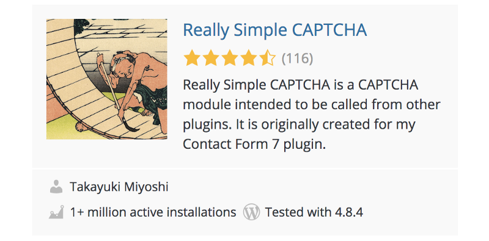Open the Really Simple CAPTCHA title link
Screen dimensions: 489x241
[274, 31]
